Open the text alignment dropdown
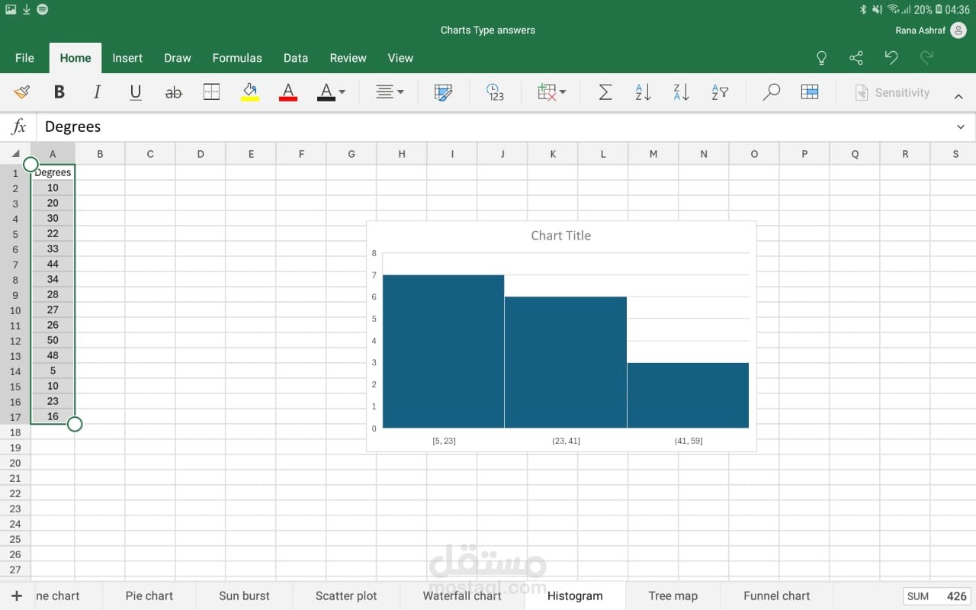 tap(389, 92)
